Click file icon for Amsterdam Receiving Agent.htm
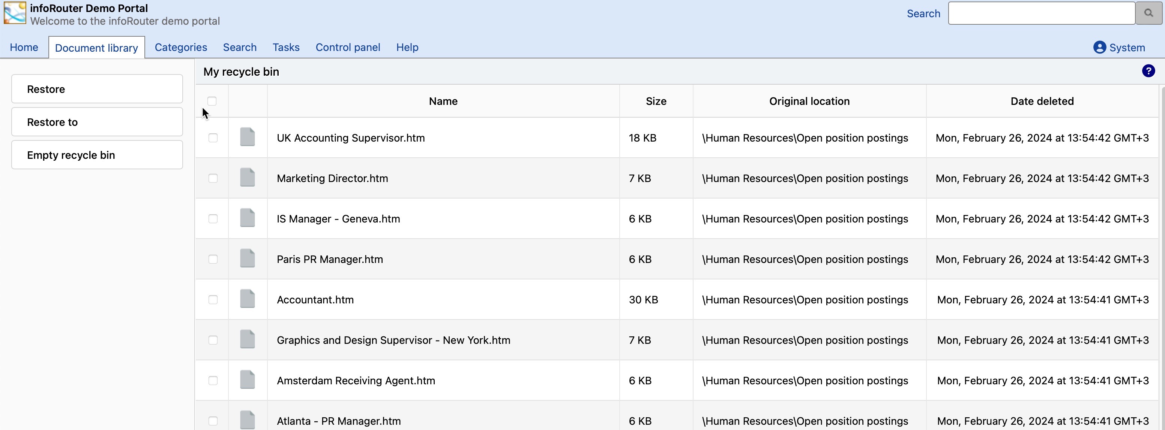Viewport: 1165px width, 430px height. coord(248,380)
